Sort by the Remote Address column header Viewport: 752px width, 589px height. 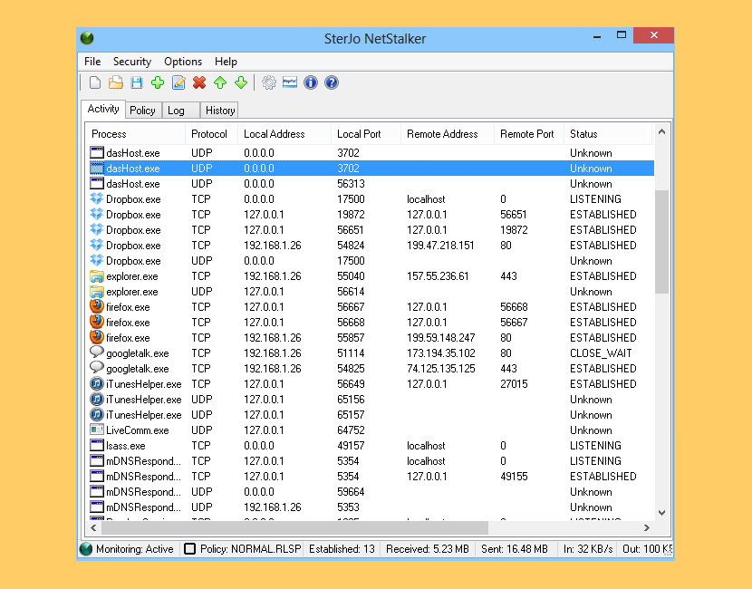coord(442,134)
